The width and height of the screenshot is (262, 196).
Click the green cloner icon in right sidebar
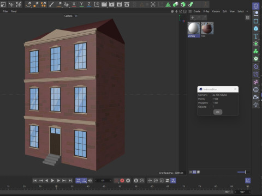coord(256,51)
